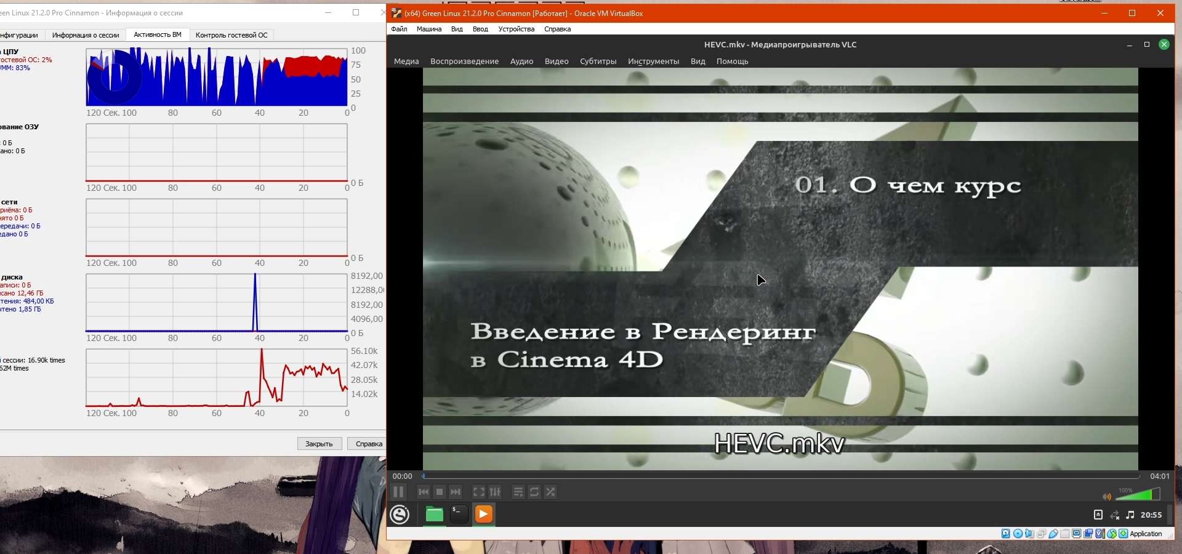
Task: Stop VLC playback
Action: coord(440,492)
